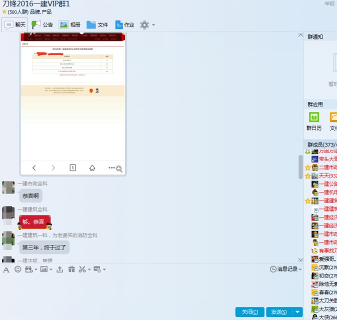337x320 pixels.
Task: Click avatar of 一建市政全科 sender
Action: coord(8,187)
